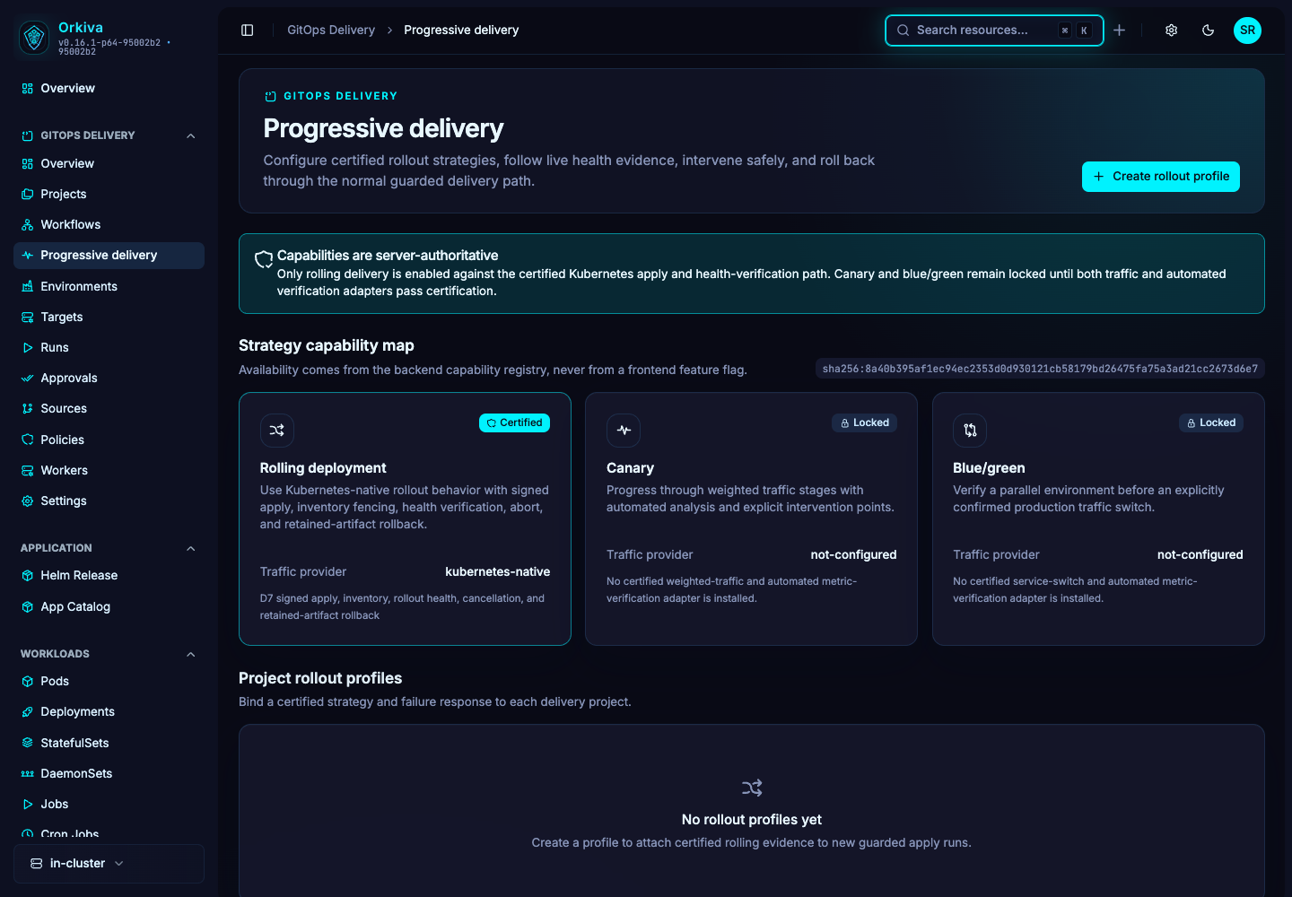Click the sha256 capability hash

(x=1040, y=369)
